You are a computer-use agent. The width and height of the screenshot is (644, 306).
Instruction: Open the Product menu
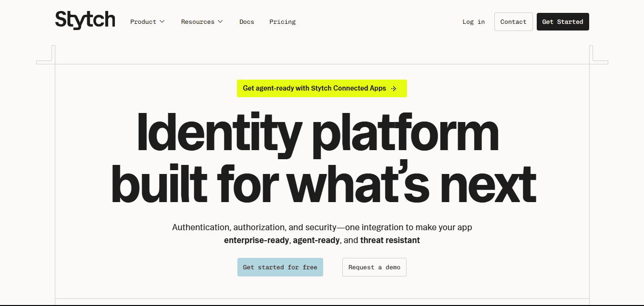(x=143, y=22)
